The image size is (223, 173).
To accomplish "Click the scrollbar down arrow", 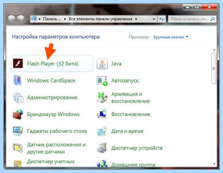I will click(x=214, y=164).
